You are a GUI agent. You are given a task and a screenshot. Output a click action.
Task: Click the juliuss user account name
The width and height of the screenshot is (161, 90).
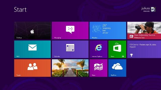[145, 8]
